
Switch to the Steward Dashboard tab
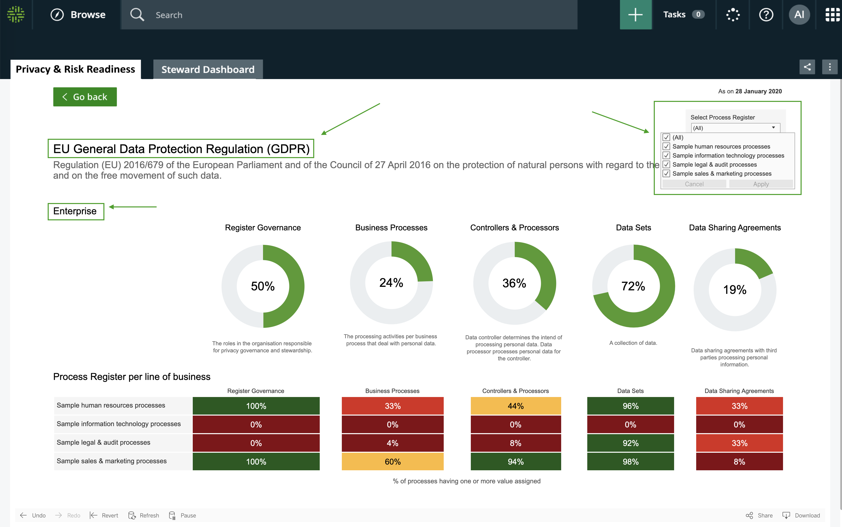coord(208,69)
